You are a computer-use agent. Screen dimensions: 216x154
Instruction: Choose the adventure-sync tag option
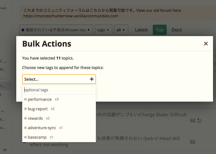59,128
